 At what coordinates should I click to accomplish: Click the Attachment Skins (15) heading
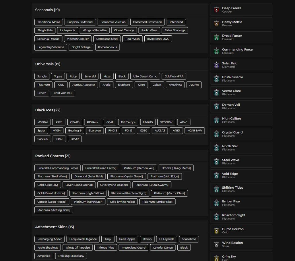tap(55, 227)
